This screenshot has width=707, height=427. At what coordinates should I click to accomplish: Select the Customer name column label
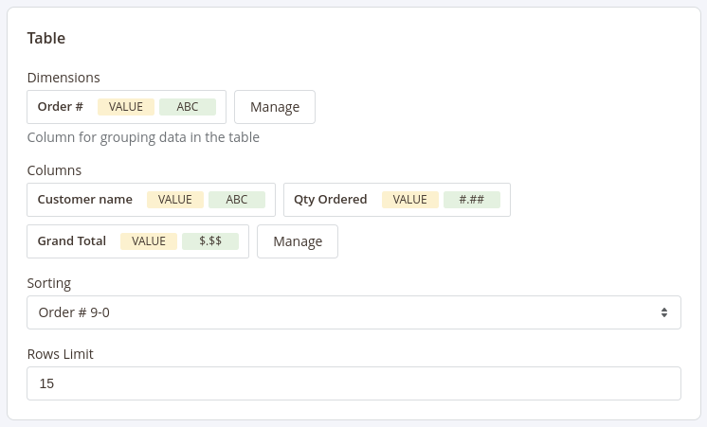pyautogui.click(x=85, y=200)
